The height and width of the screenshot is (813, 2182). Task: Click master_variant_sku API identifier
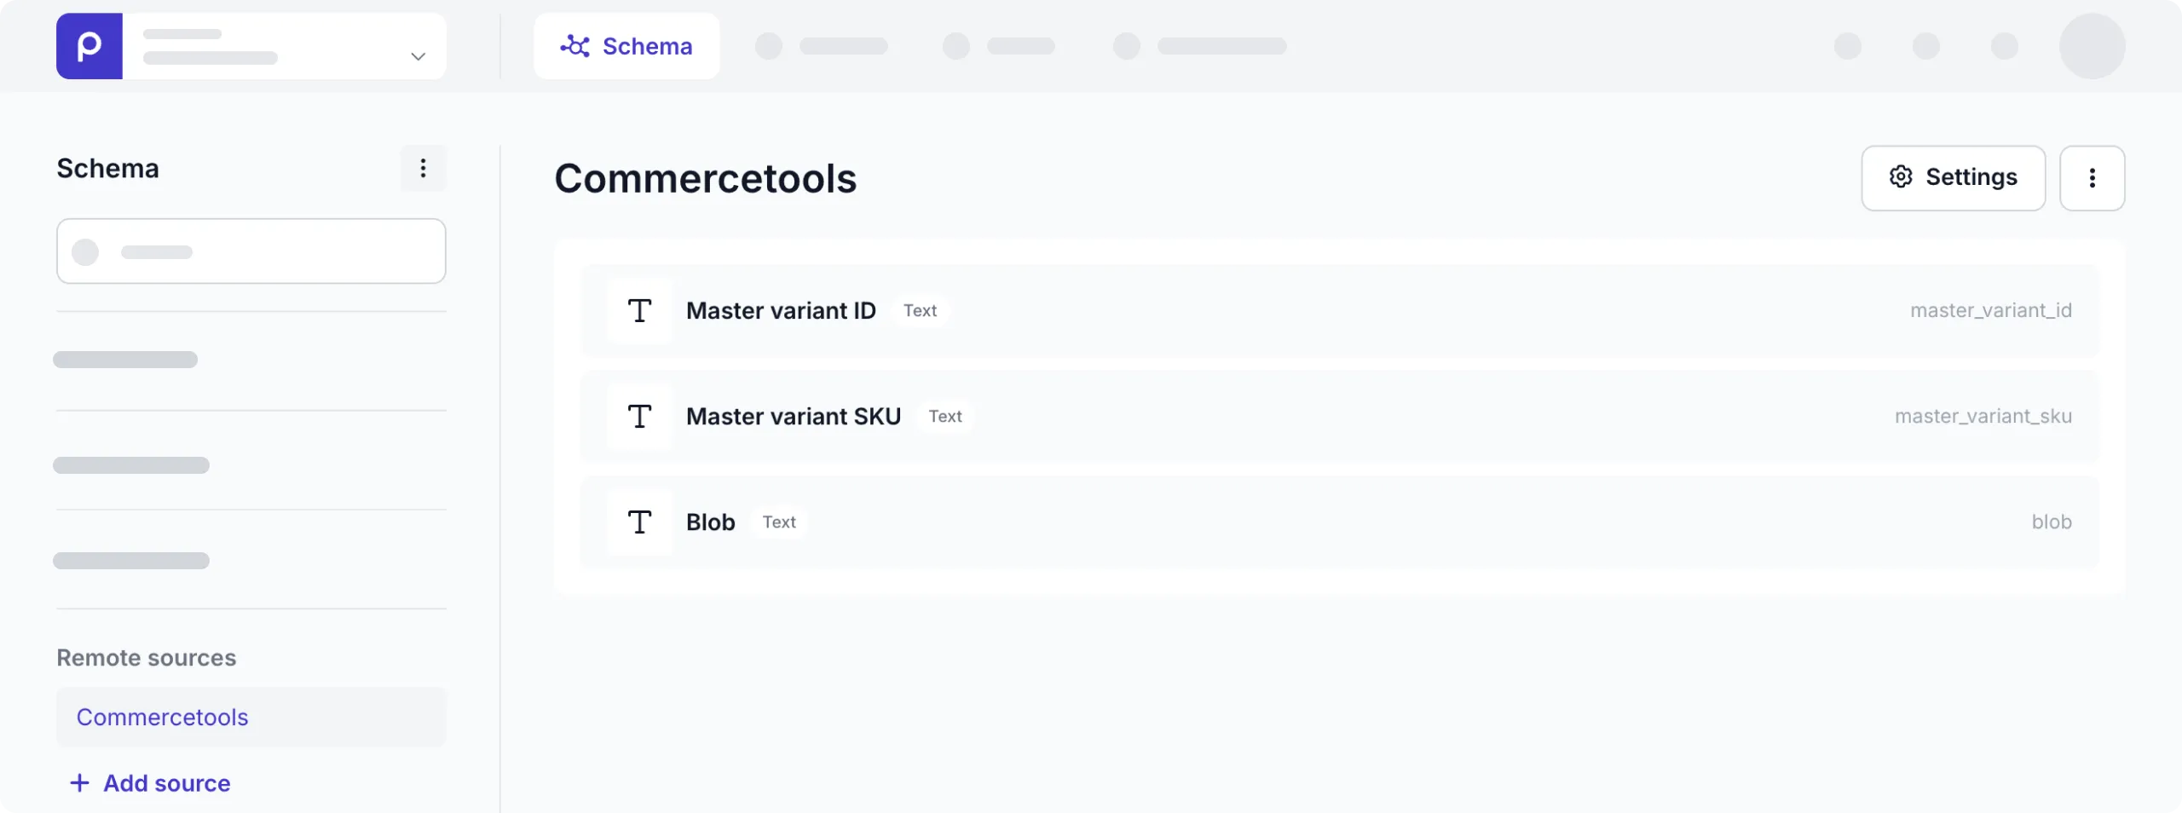coord(1983,416)
